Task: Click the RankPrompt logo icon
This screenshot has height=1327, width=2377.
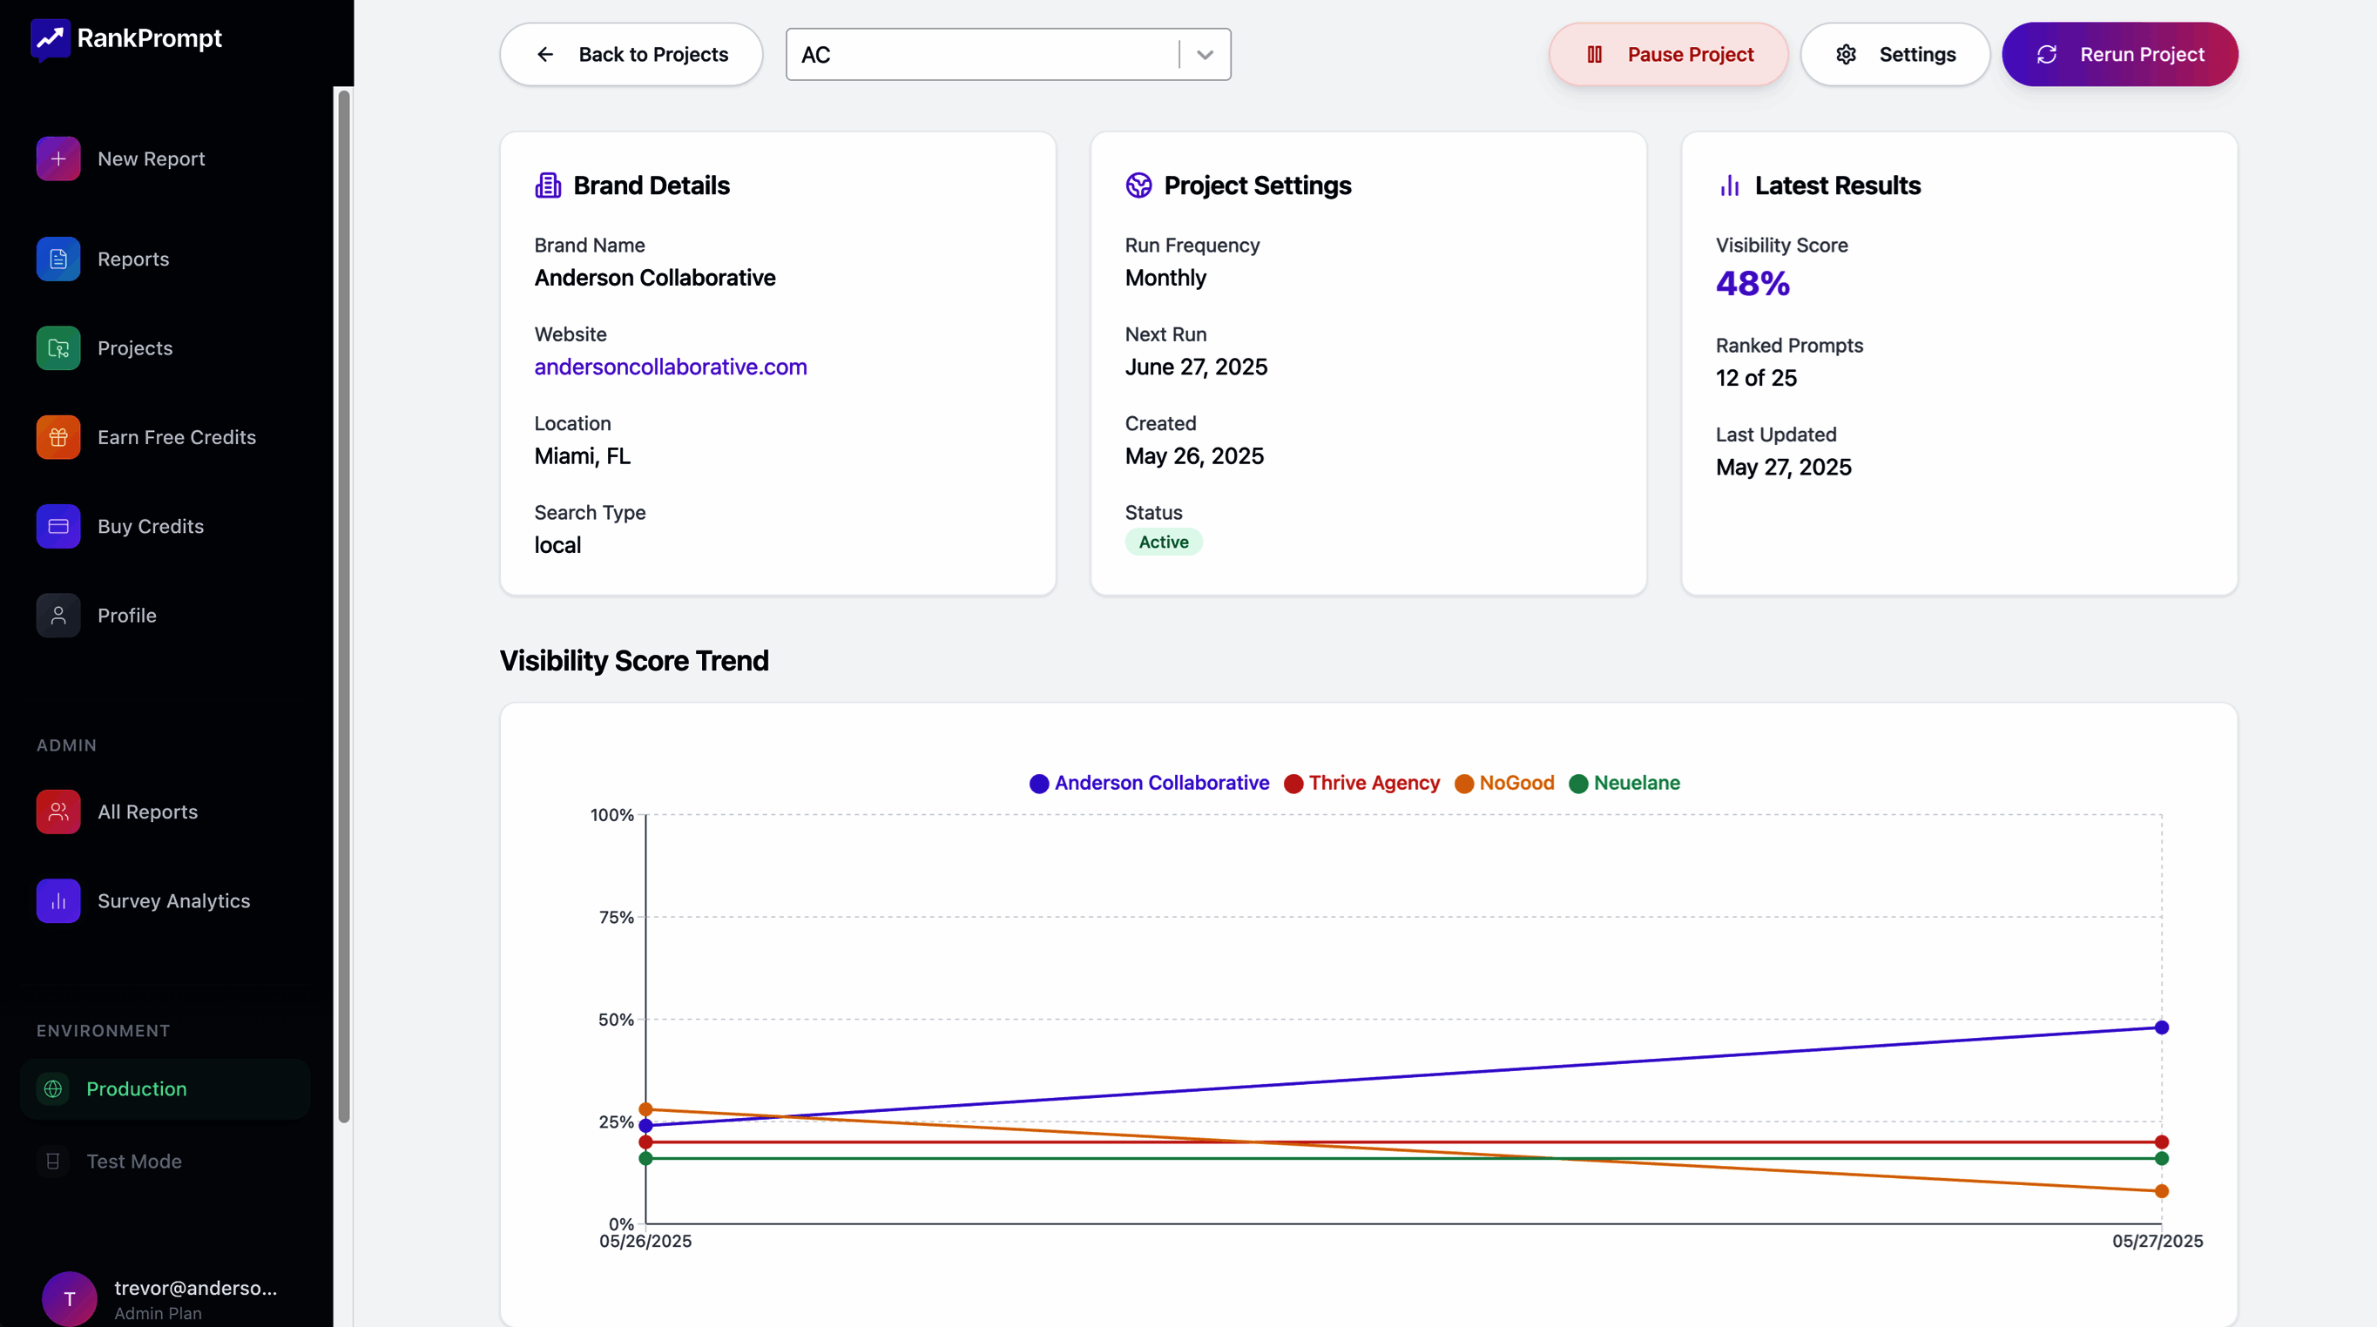Action: click(x=50, y=38)
